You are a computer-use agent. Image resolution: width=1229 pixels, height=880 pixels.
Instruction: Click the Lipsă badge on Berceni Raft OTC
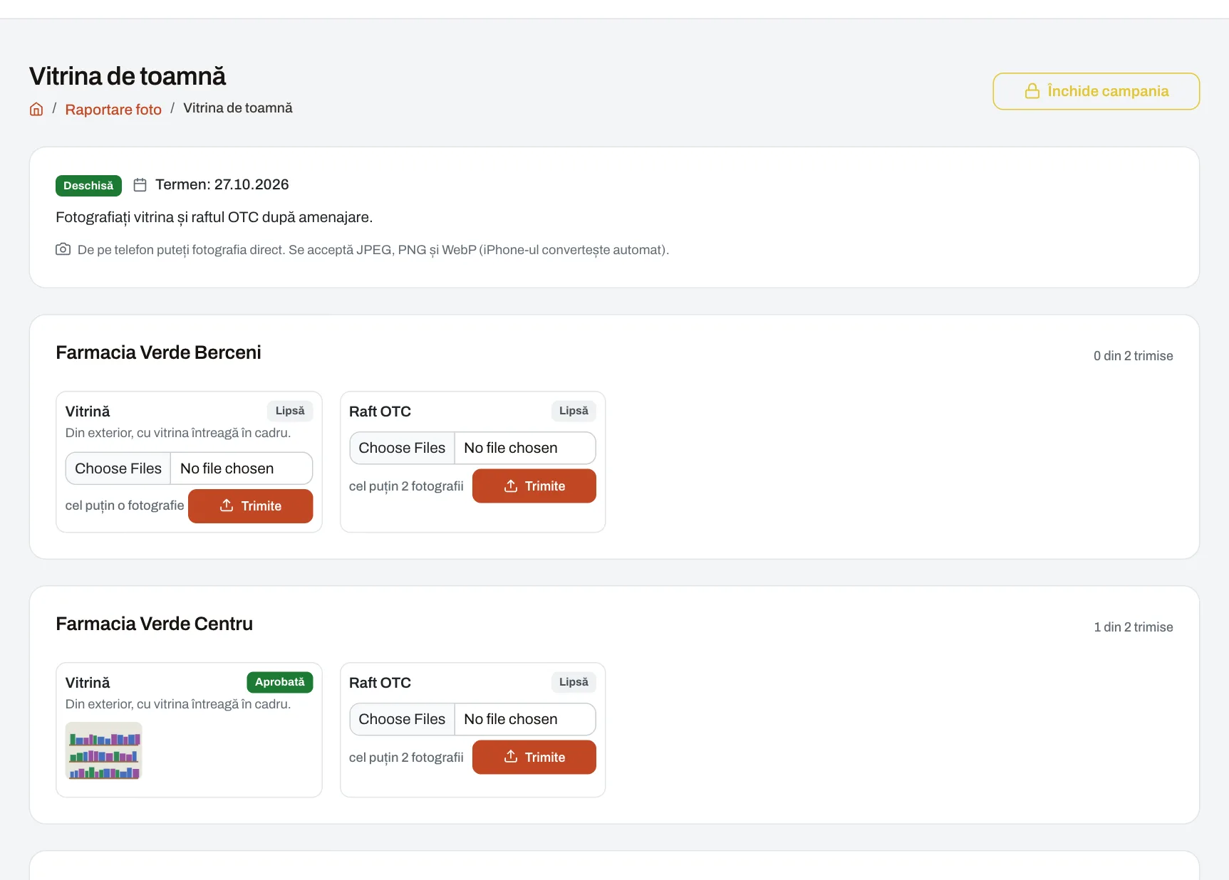[574, 411]
